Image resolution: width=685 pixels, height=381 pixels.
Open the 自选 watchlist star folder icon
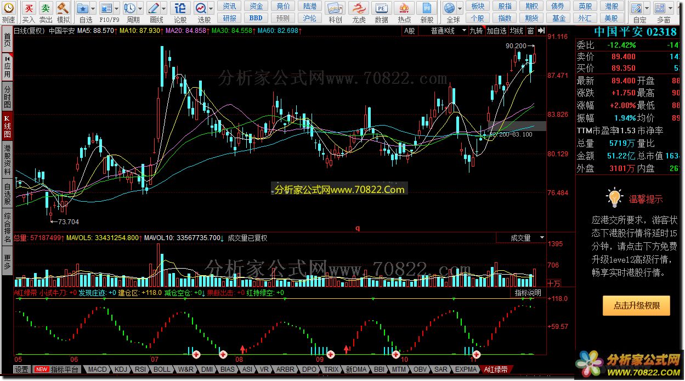pyautogui.click(x=82, y=8)
